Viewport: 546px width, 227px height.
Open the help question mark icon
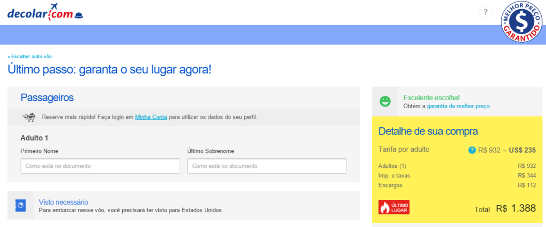click(485, 12)
